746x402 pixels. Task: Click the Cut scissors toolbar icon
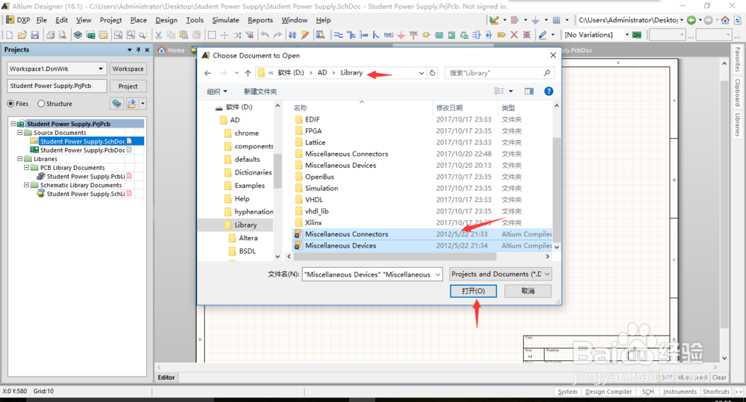158,35
